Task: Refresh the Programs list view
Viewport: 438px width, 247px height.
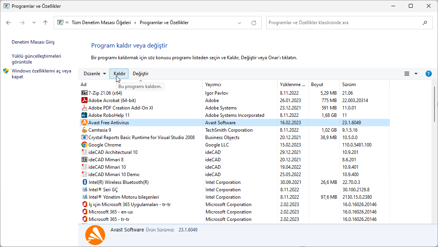Action: point(254,23)
